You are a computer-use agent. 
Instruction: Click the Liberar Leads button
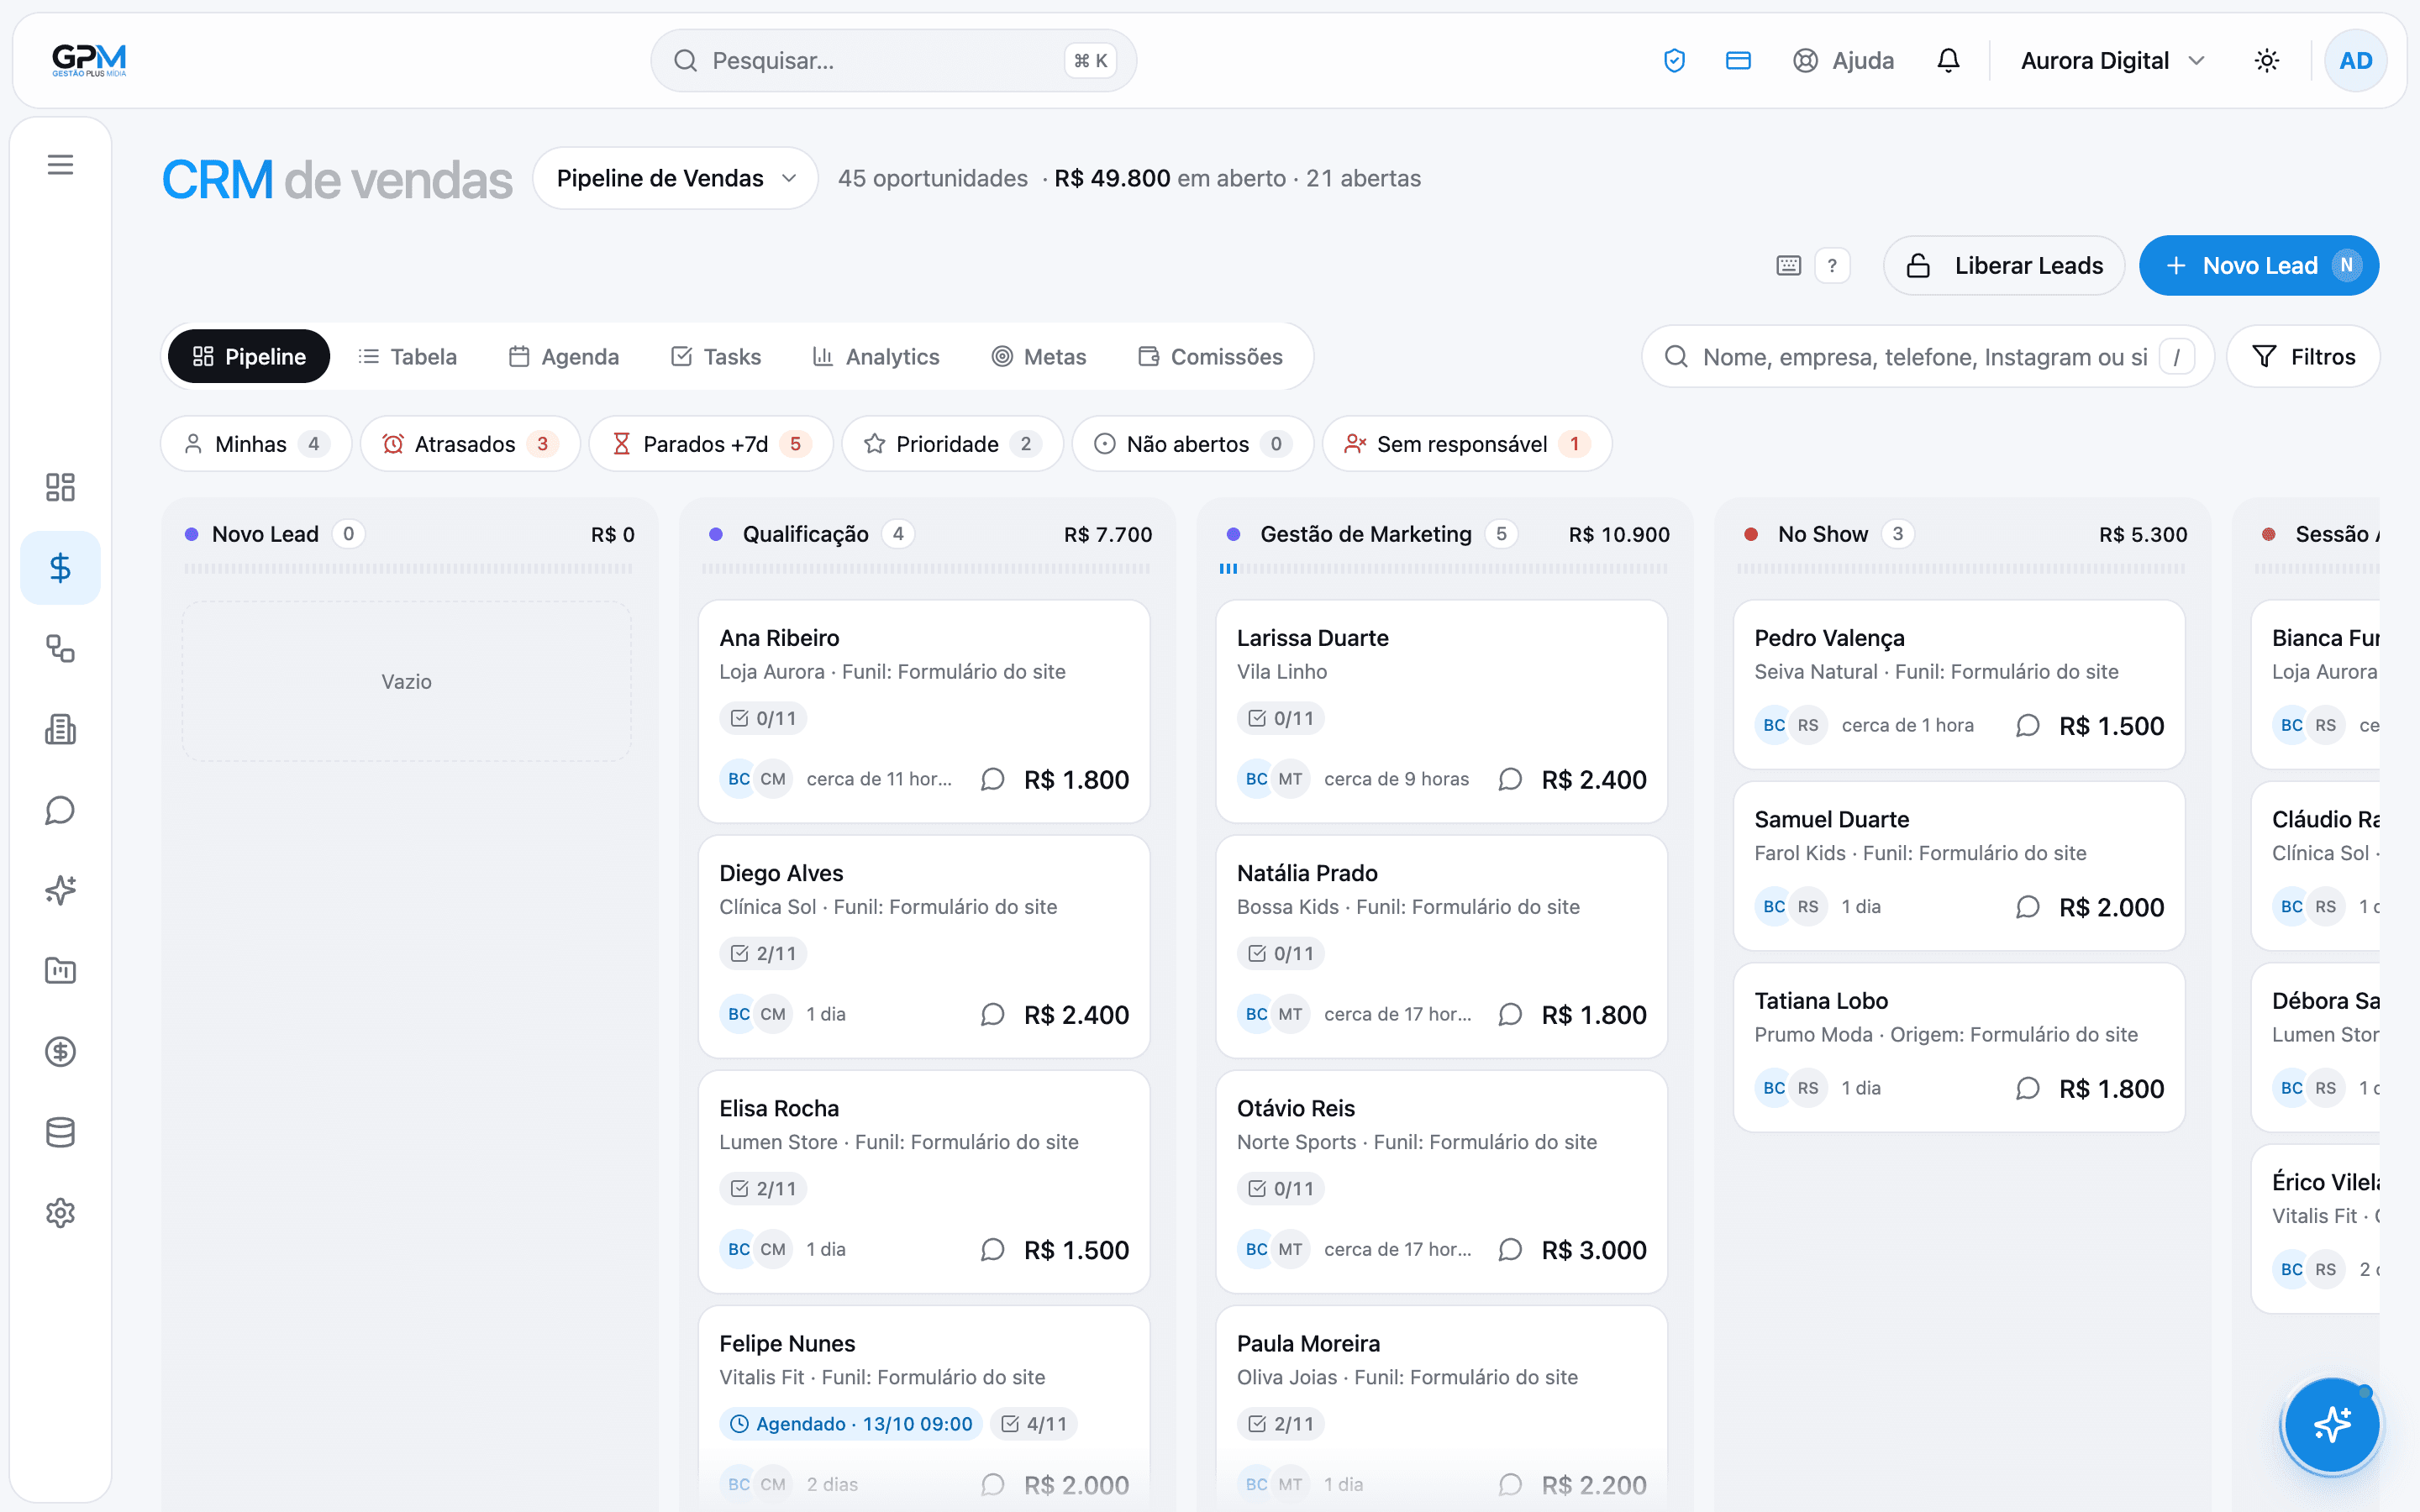pos(2004,266)
